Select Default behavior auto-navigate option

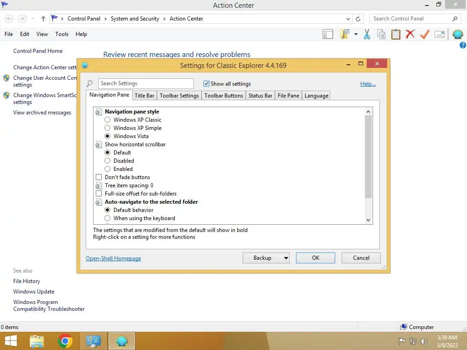pos(108,210)
